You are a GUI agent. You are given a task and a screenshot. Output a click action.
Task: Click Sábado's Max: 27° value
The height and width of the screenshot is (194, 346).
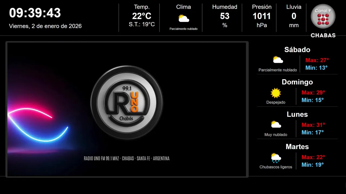pos(317,60)
